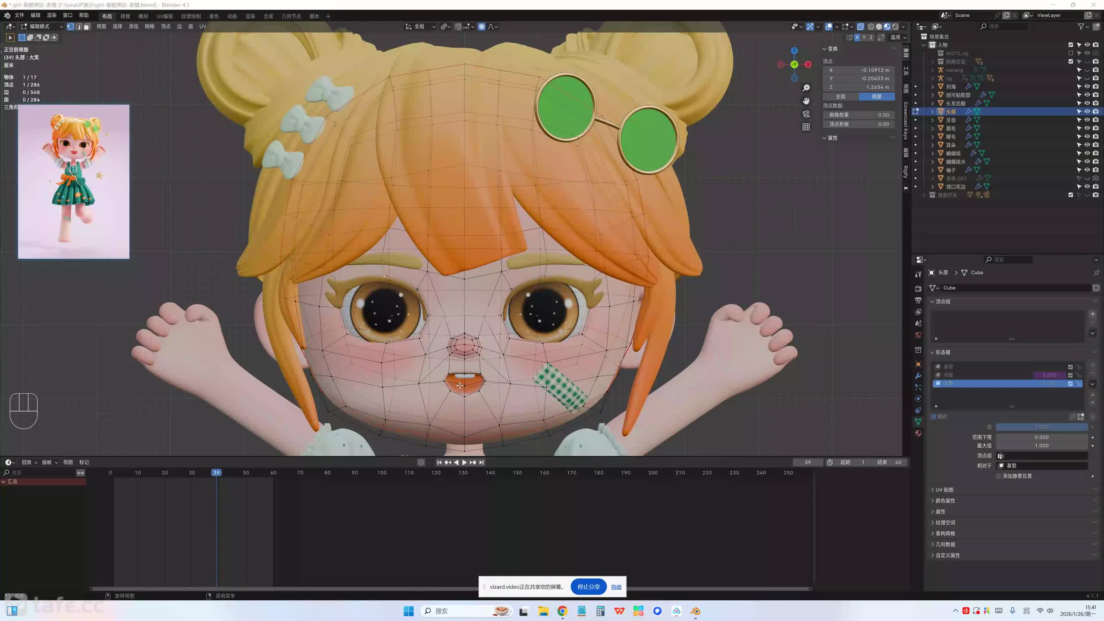Switch to the UV编辑 workspace tab
Screen dimensions: 1104x621
(164, 16)
